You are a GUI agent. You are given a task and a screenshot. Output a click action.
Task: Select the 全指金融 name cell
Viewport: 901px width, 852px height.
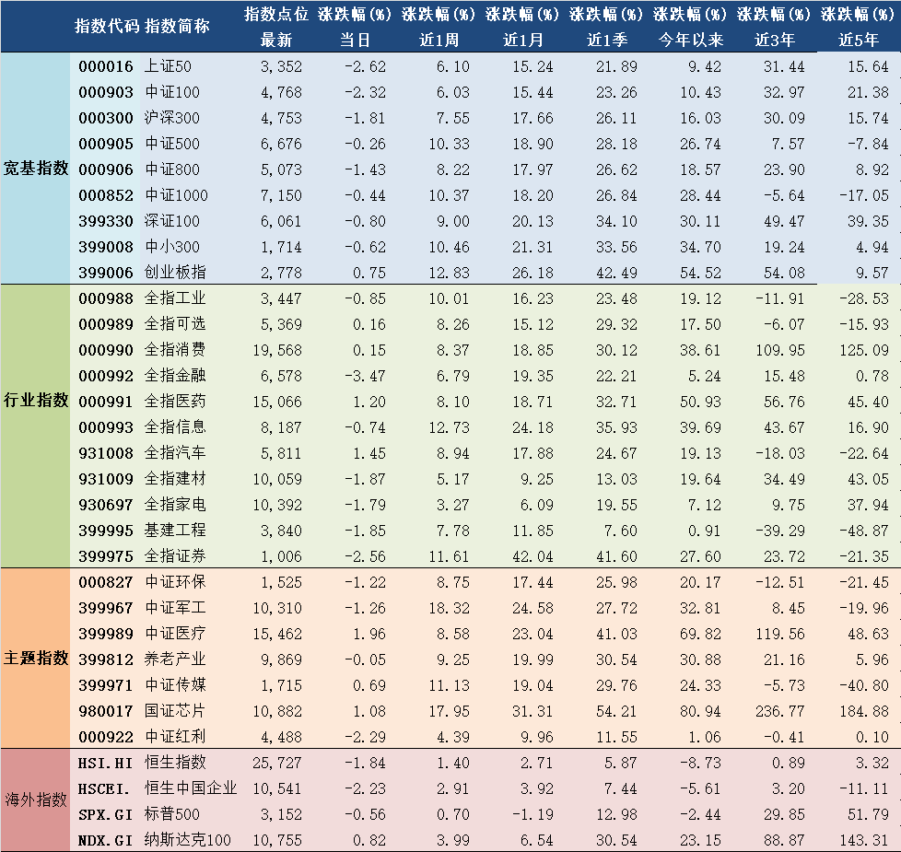coord(175,376)
